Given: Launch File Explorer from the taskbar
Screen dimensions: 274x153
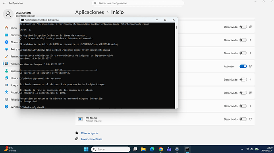Looking at the screenshot, I should [x=143, y=149].
